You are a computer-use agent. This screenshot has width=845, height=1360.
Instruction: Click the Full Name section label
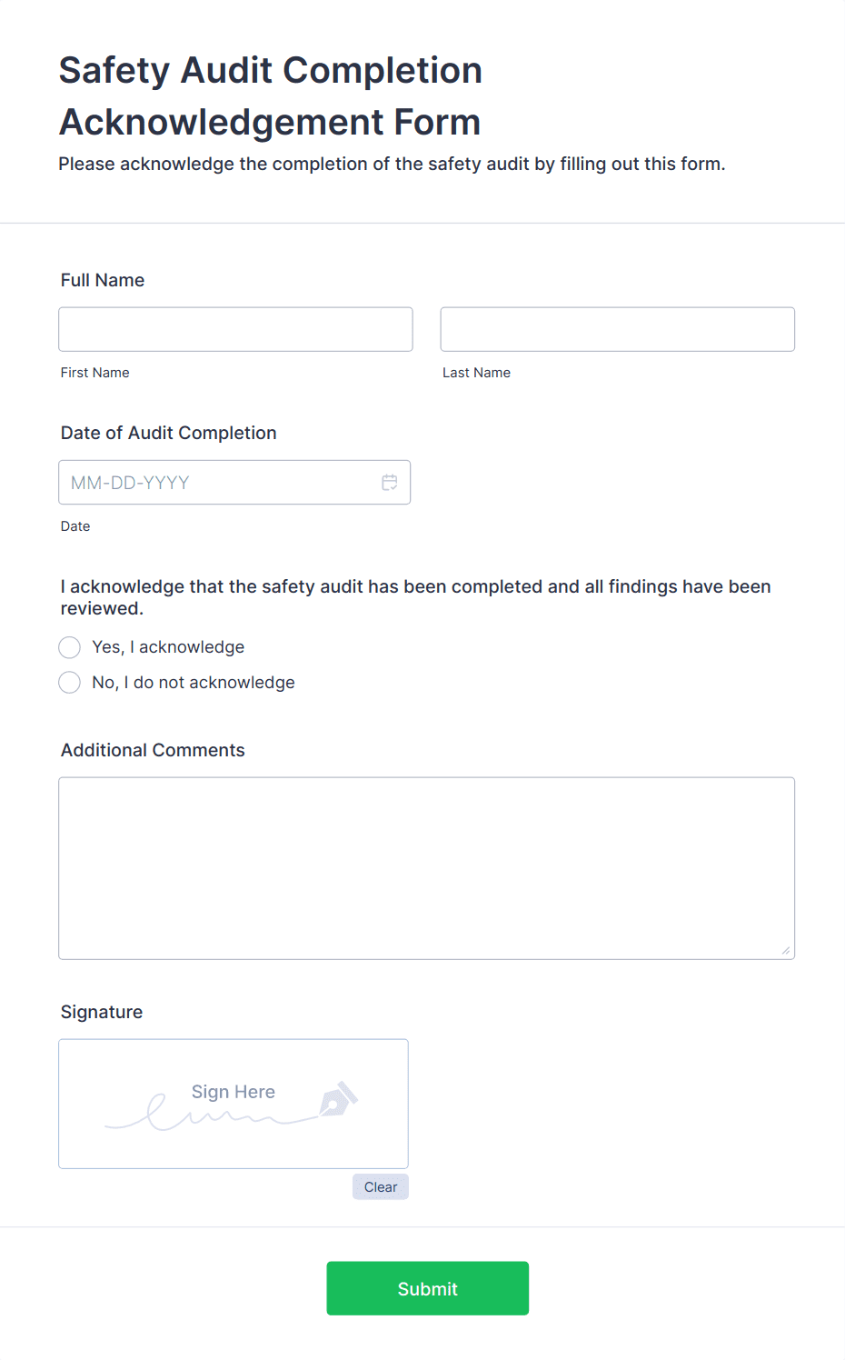coord(102,280)
